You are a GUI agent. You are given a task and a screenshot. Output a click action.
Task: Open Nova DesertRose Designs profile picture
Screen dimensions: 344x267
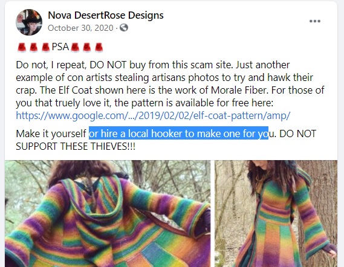[x=29, y=22]
